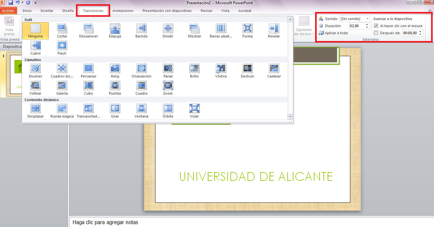This screenshot has width=434, height=227.
Task: Click Aplicar a todo
Action: pos(333,33)
